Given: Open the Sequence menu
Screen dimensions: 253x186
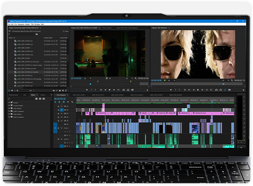Looking at the screenshot, I should (x=22, y=24).
